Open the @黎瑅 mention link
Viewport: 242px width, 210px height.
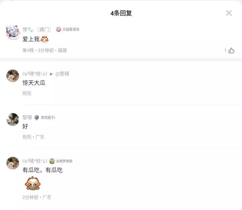(x=62, y=74)
